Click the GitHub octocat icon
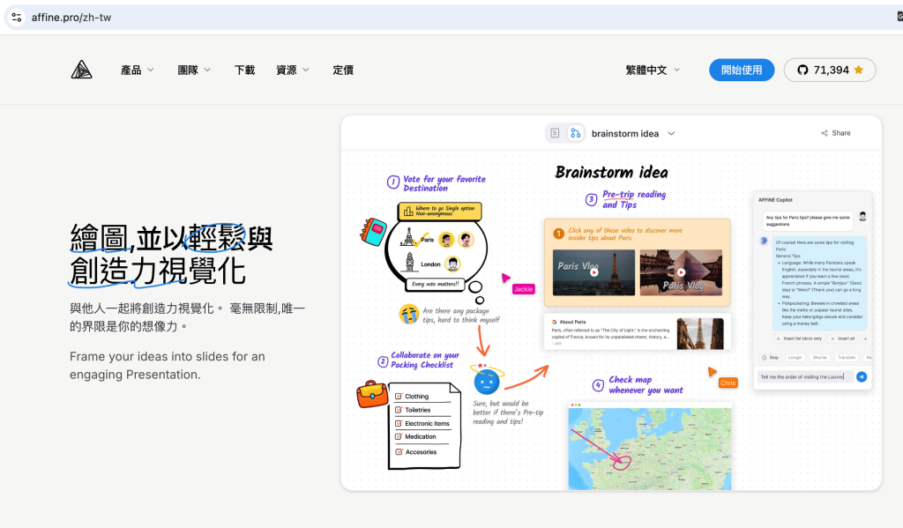Viewport: 903px width, 528px height. [802, 70]
